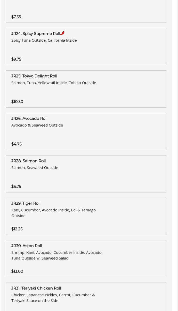The height and width of the screenshot is (311, 178).
Task: Click 'Spicy Tuna Outside, California Inside' description
Action: pyautogui.click(x=44, y=40)
